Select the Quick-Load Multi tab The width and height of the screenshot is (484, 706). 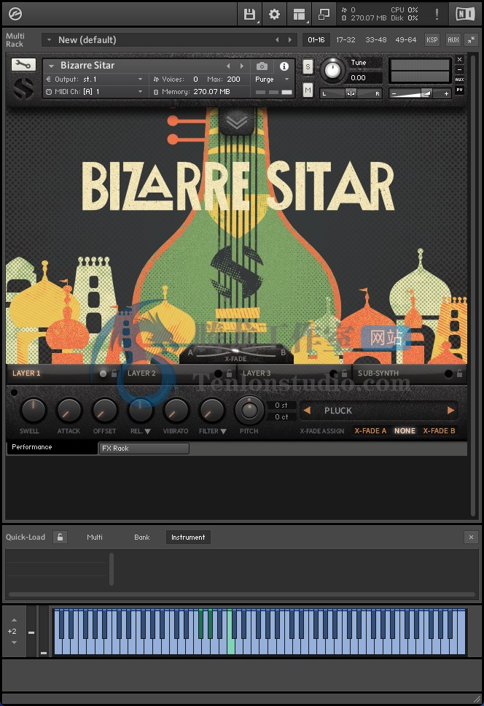click(x=95, y=537)
